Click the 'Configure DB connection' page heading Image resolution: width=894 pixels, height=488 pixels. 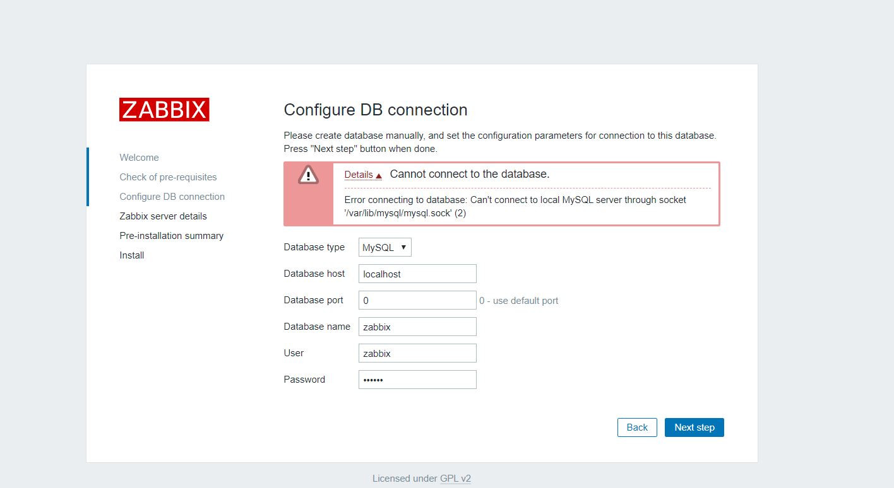(x=376, y=110)
